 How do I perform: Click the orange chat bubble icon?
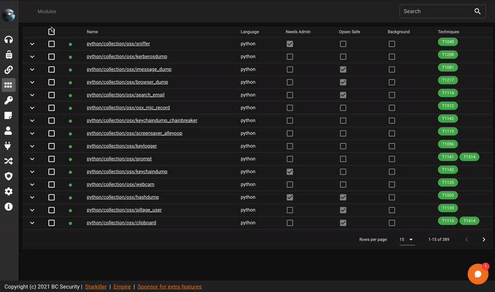tap(478, 273)
